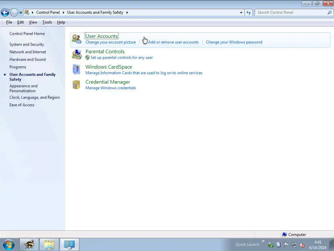Viewport: 334px width, 251px height.
Task: Click Change your account picture
Action: pos(111,42)
